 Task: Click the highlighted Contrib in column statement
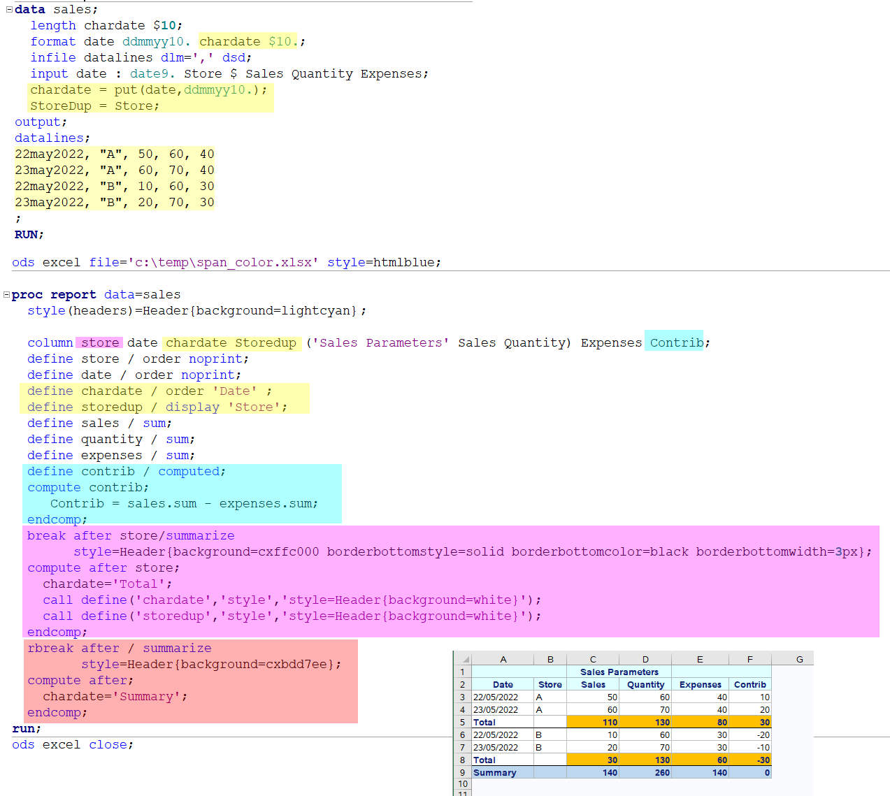[676, 342]
